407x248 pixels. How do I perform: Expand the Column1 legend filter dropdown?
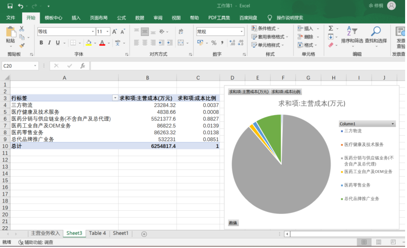tap(392, 124)
